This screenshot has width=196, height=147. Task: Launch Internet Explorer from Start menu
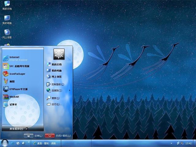pyautogui.click(x=15, y=58)
